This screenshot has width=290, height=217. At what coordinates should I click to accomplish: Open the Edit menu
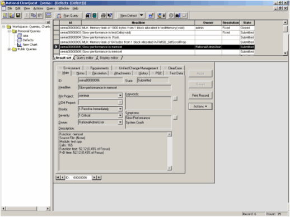18,8
